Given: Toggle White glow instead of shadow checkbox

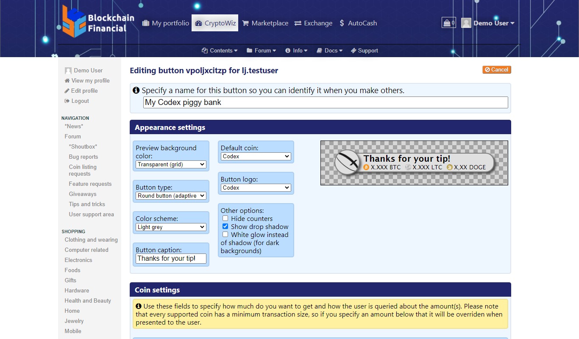Looking at the screenshot, I should (225, 234).
